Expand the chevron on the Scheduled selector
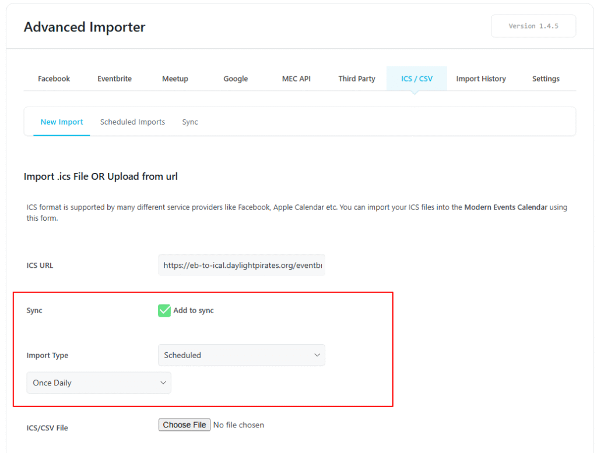The image size is (597, 453). pos(317,355)
